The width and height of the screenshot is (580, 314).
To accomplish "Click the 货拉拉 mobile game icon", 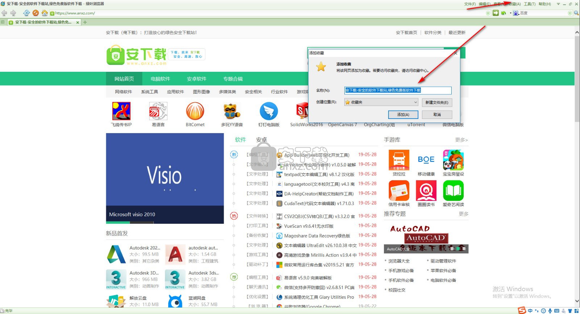I will point(399,160).
